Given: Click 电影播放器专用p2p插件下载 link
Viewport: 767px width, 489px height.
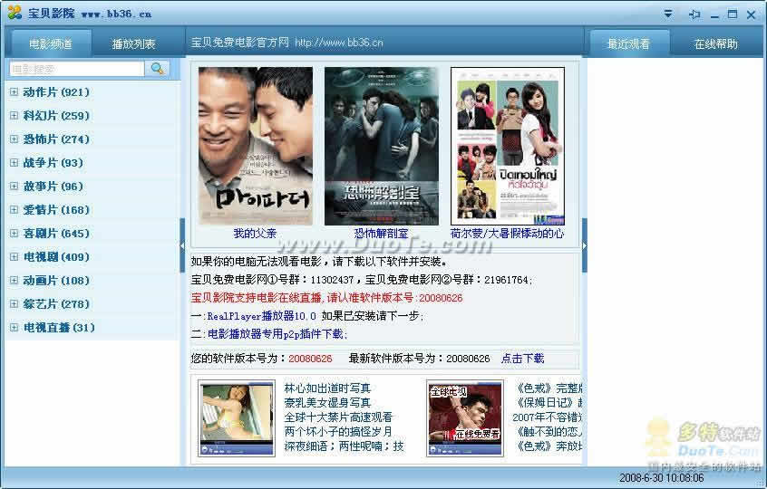Looking at the screenshot, I should coord(277,334).
